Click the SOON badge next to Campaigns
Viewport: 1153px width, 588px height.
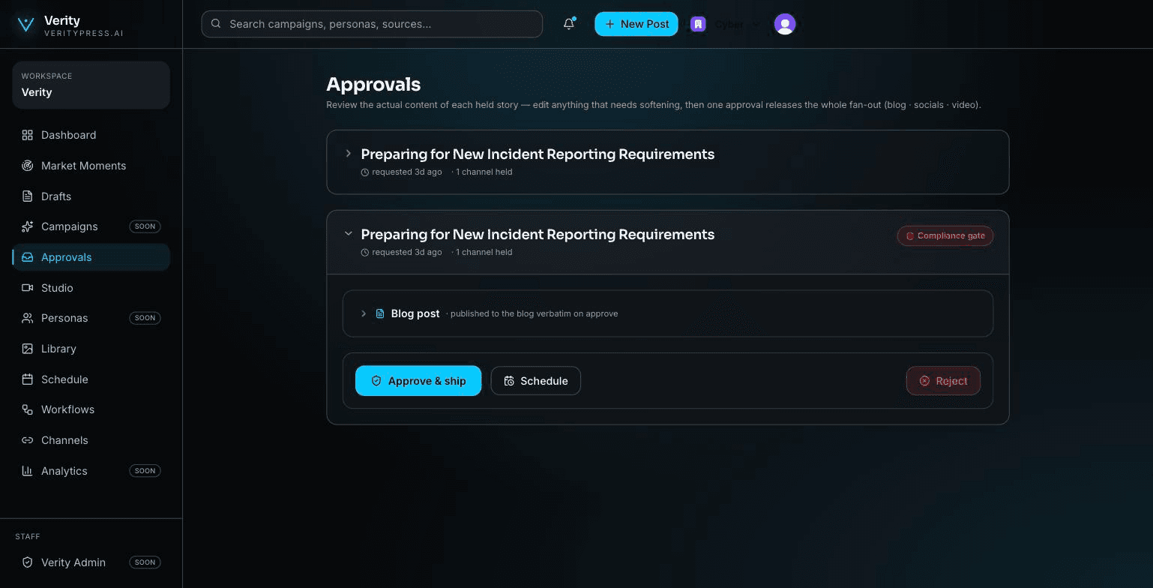click(145, 226)
